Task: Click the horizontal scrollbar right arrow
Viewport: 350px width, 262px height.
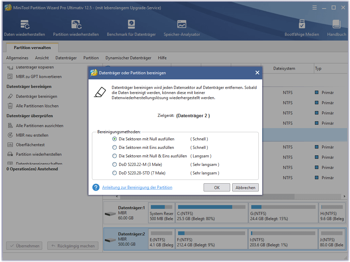Action: [x=345, y=196]
